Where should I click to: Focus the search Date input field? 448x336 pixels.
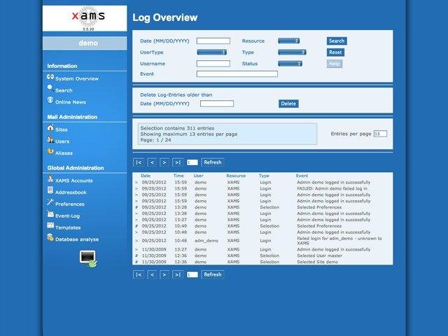pyautogui.click(x=213, y=41)
